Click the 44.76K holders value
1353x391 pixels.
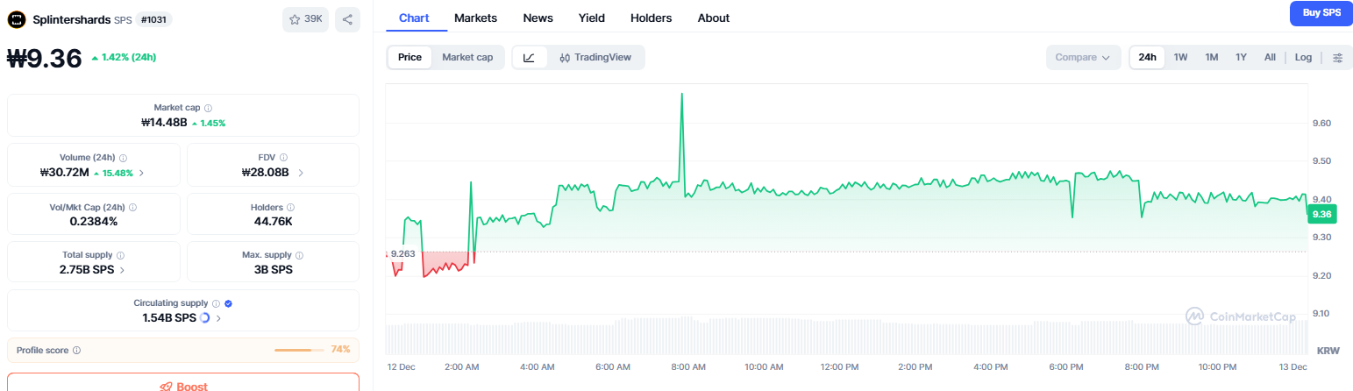point(273,221)
